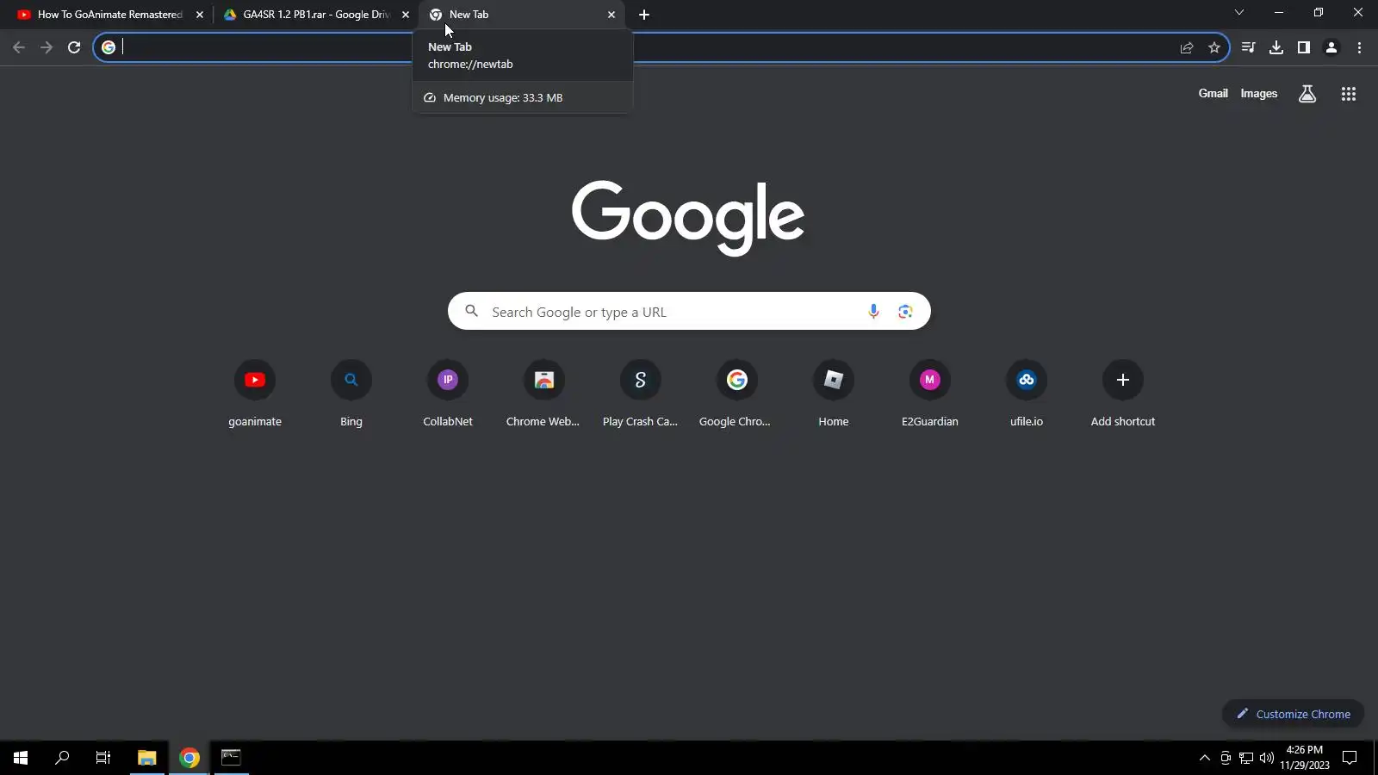Click Chrome icon on taskbar

(189, 758)
